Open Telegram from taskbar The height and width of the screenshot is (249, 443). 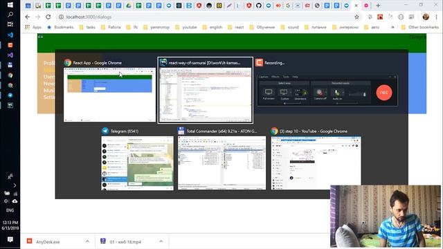pos(10,95)
